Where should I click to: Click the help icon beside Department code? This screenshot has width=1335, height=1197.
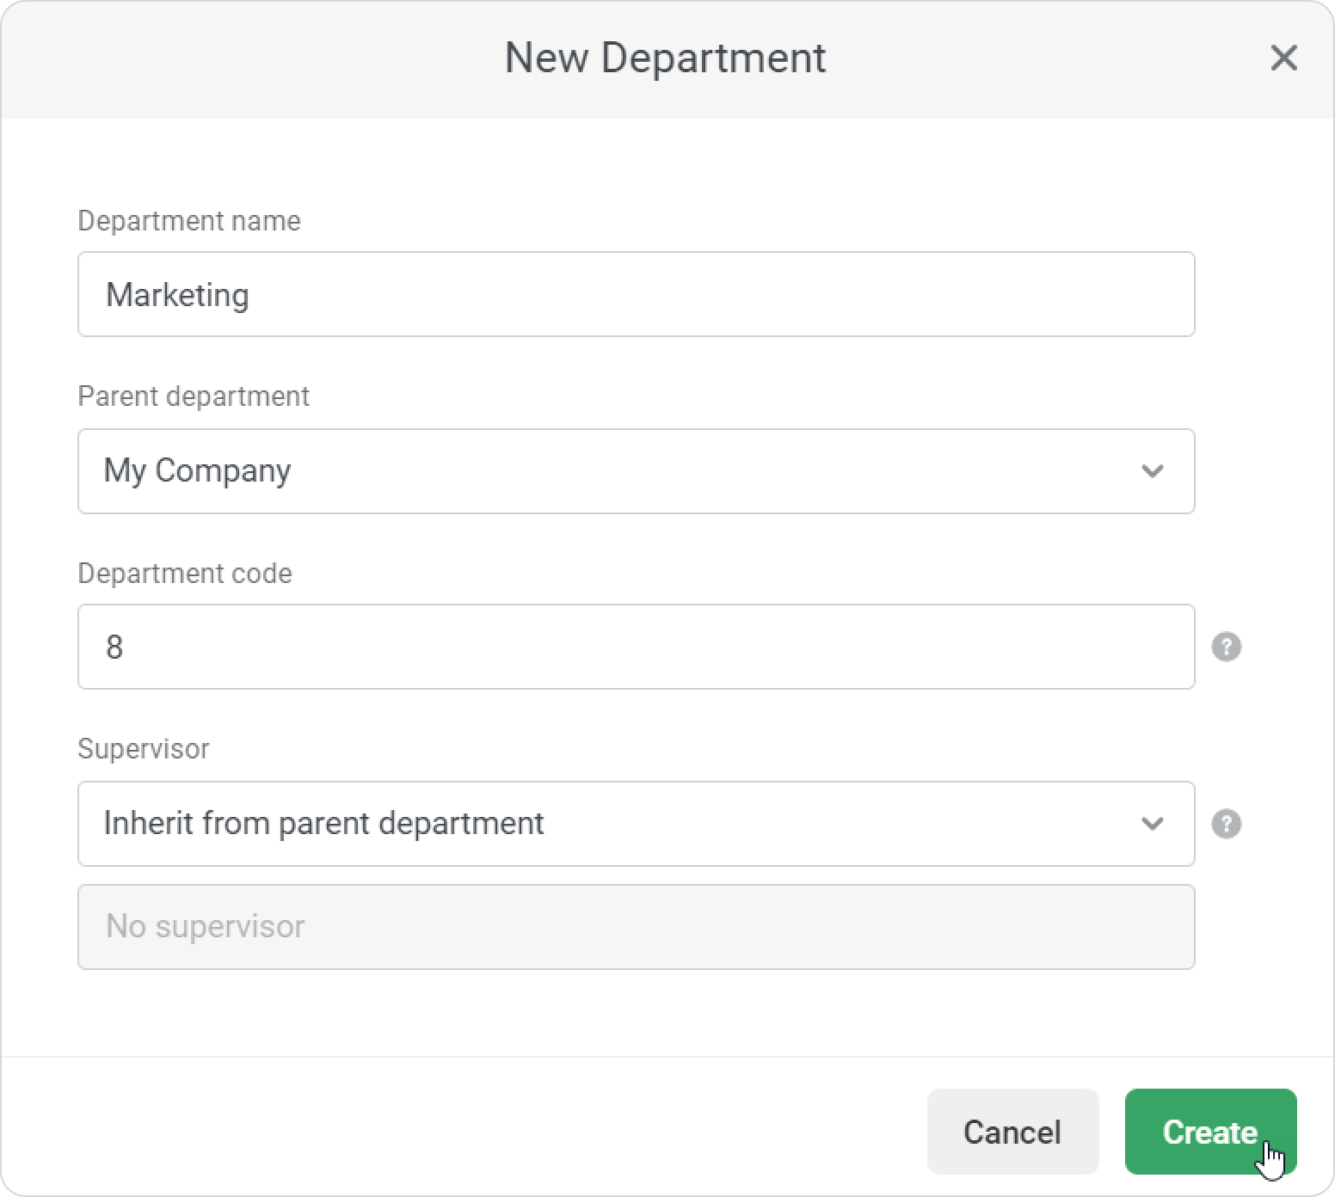[x=1226, y=647]
